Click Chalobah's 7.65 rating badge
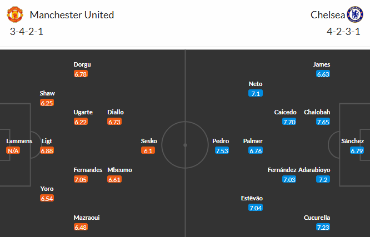370x237 pixels. pos(323,122)
